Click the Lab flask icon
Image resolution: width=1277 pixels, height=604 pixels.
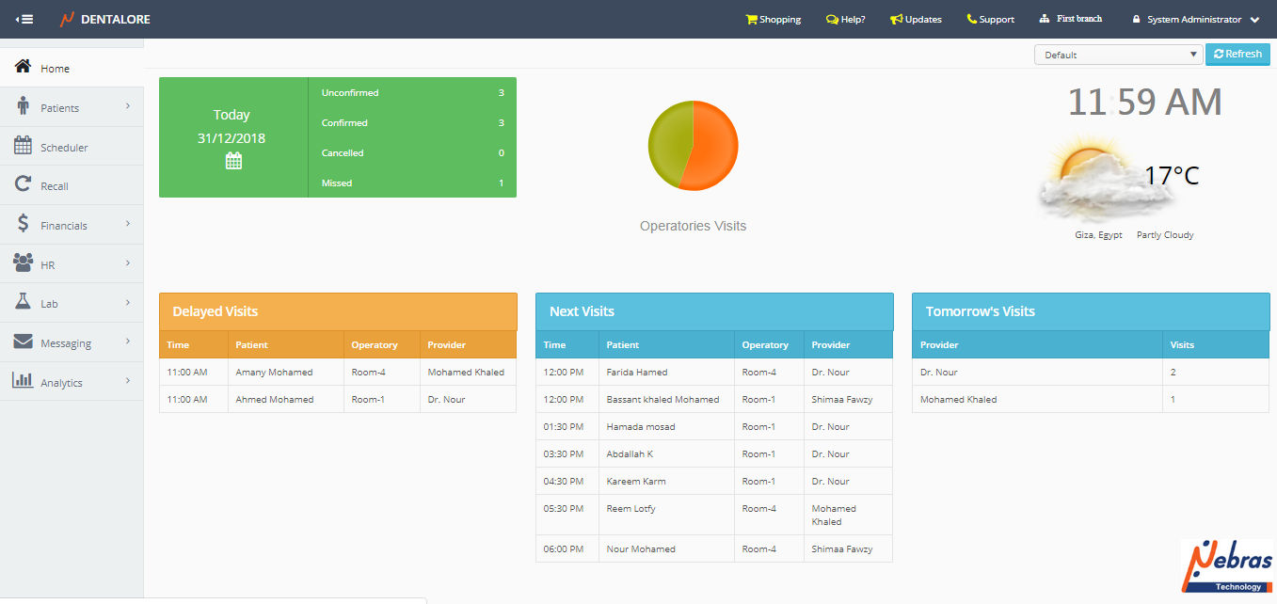click(24, 302)
